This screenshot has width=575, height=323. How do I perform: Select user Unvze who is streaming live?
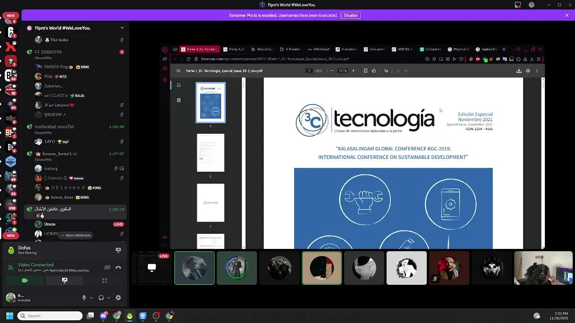click(x=75, y=224)
